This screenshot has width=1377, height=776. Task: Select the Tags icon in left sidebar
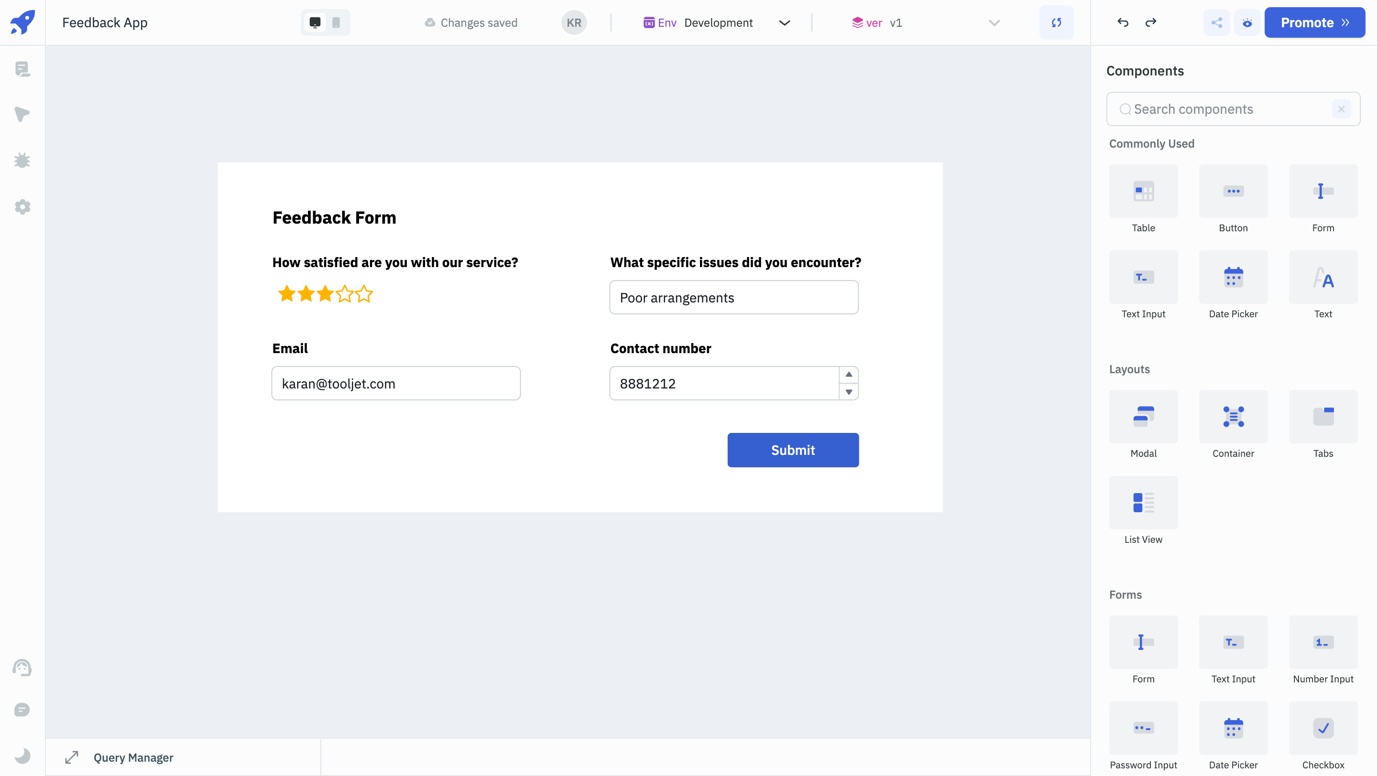click(x=22, y=114)
